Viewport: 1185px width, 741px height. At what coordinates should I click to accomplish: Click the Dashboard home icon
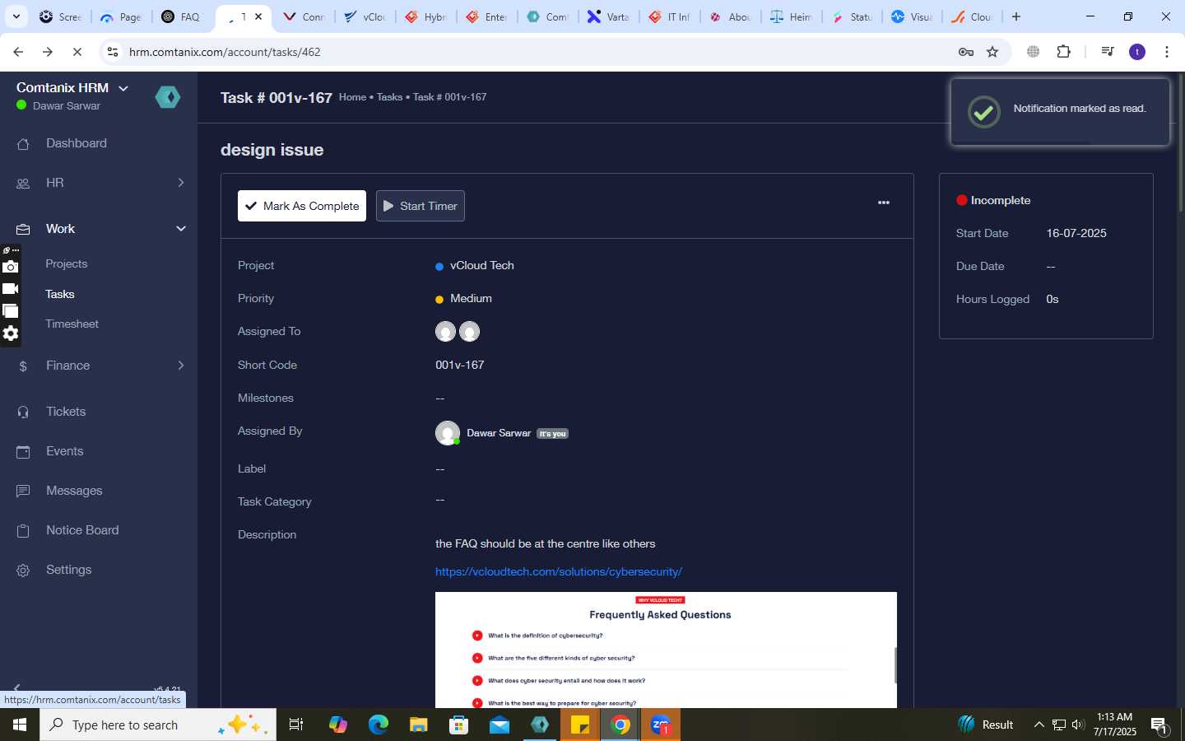tap(23, 143)
